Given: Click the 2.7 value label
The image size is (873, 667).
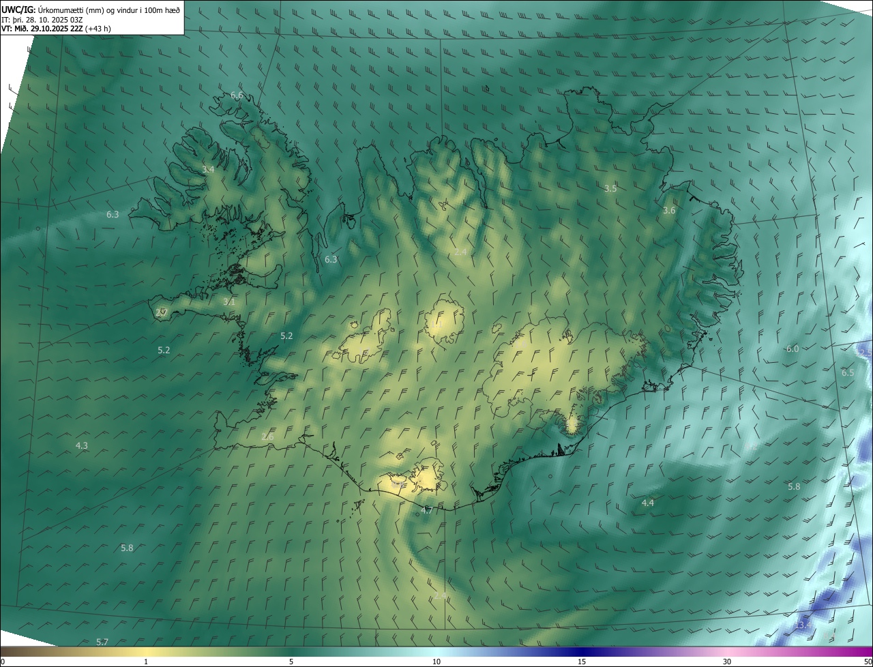Looking at the screenshot, I should pos(161,312).
